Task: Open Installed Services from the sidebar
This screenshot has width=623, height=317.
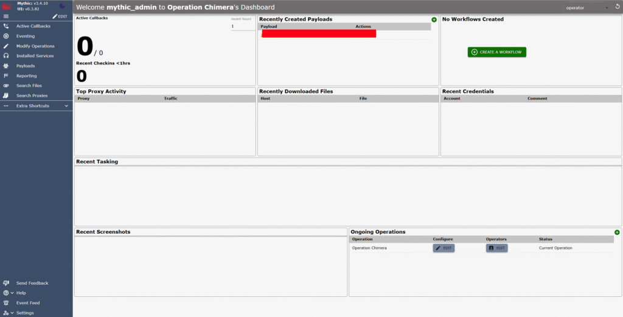Action: [36, 56]
